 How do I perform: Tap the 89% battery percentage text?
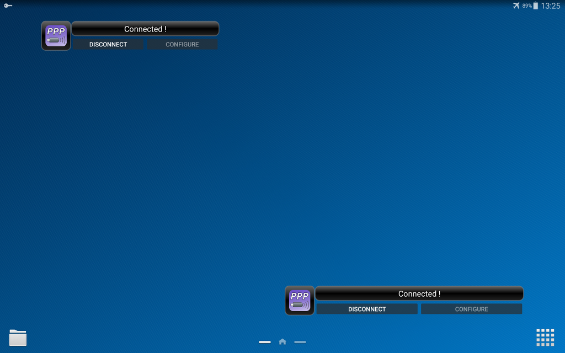527,6
